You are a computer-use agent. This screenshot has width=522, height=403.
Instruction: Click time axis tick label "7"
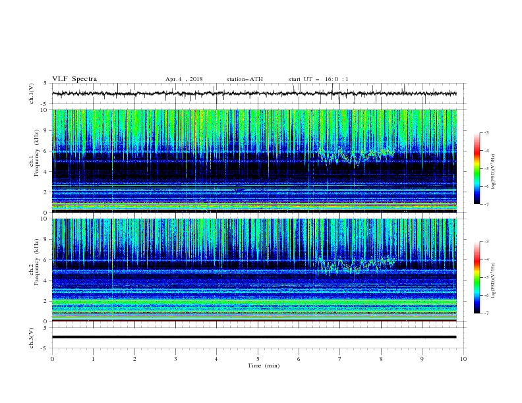click(x=339, y=359)
